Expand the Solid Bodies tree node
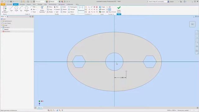Image resolution: width=199 pixels, height=112 pixels. [x=1, y=21]
